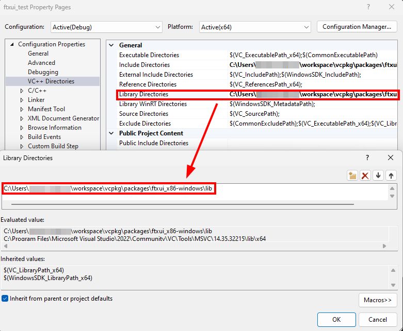Click the Macros>> button

pos(378,300)
